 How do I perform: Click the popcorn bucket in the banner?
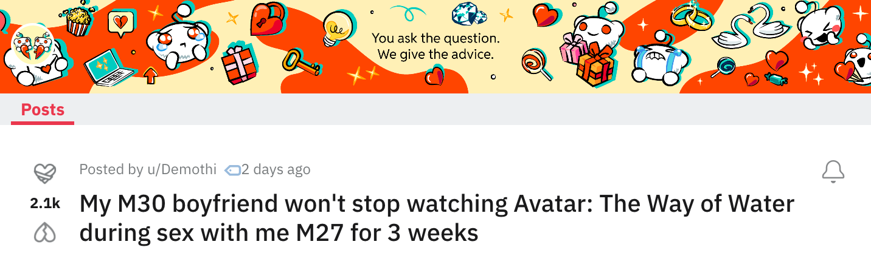pos(78,19)
